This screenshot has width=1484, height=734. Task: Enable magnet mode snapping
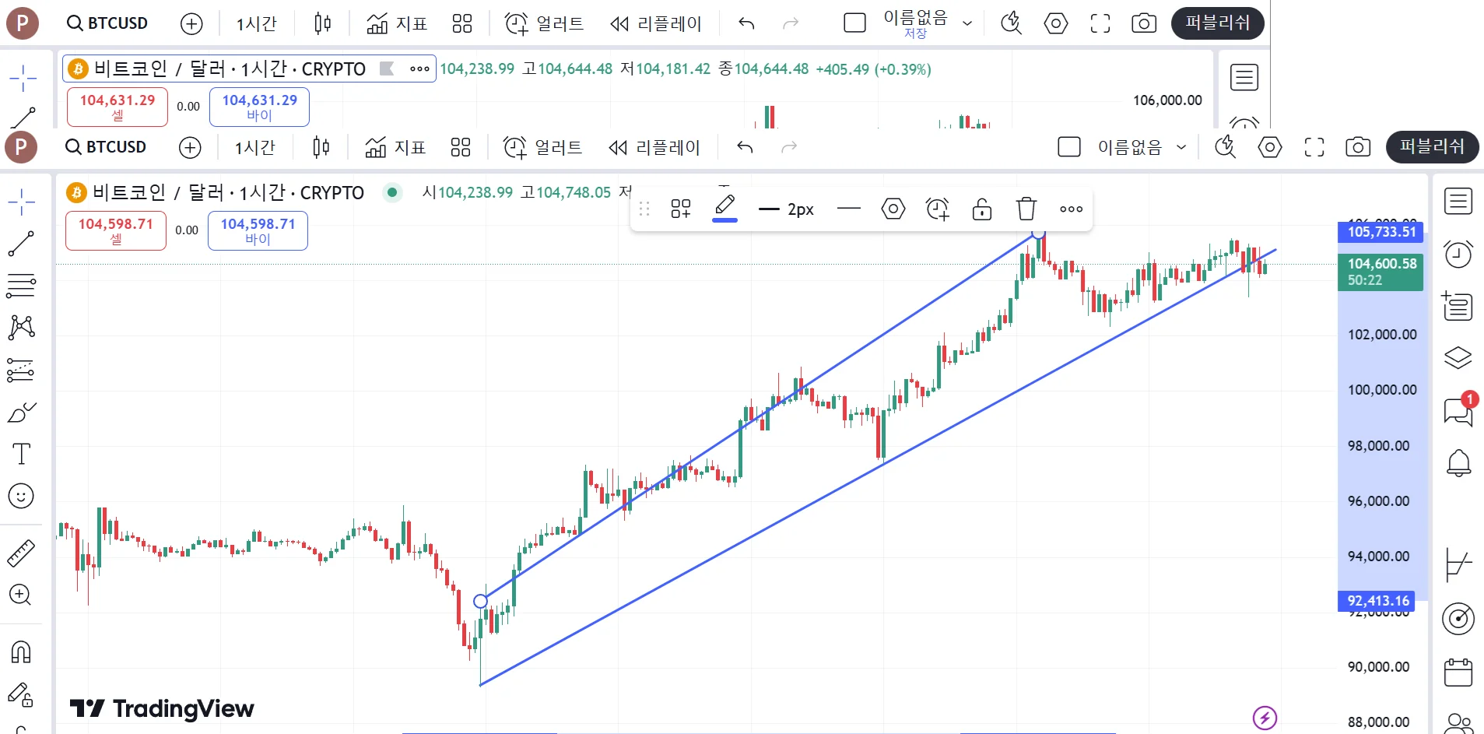(21, 651)
